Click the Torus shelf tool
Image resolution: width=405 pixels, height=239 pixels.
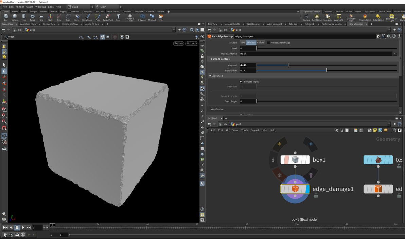[32, 17]
